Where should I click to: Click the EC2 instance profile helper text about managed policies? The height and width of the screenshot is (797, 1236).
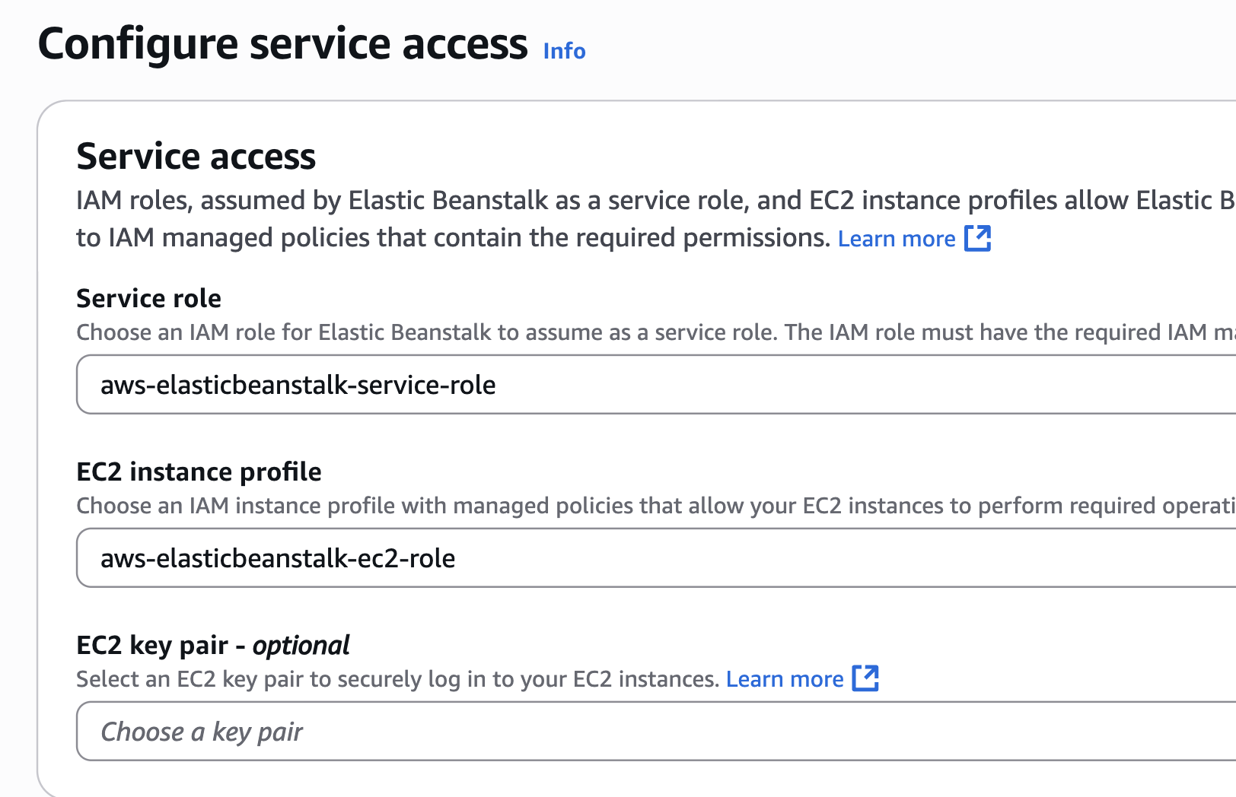(656, 506)
